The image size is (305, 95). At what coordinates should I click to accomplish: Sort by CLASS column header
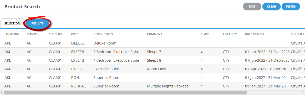tap(205, 34)
